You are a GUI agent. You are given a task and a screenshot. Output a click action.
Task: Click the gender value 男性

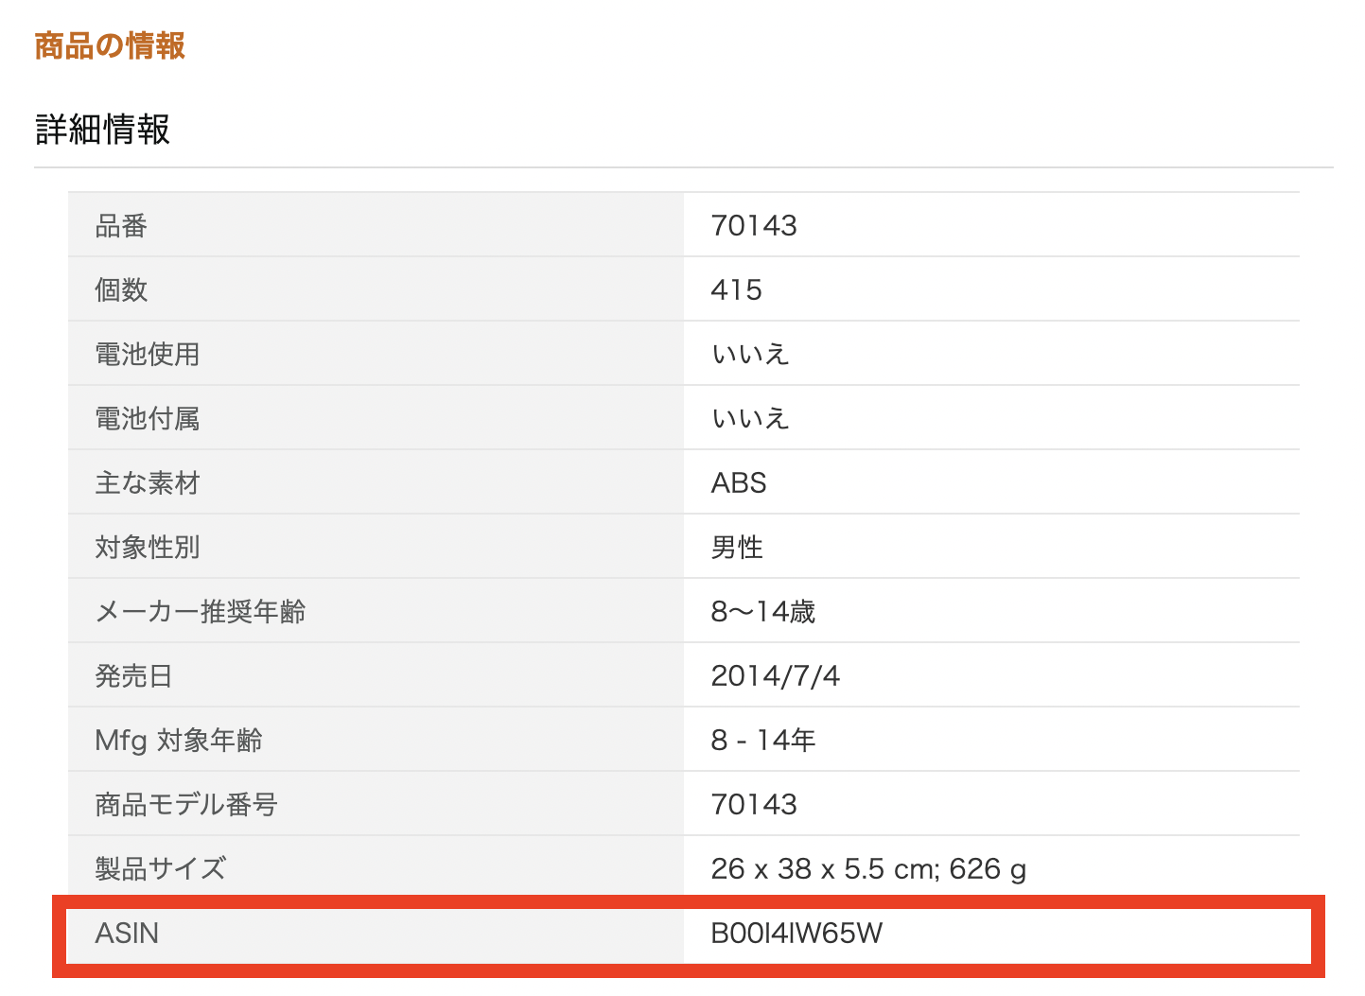click(737, 547)
